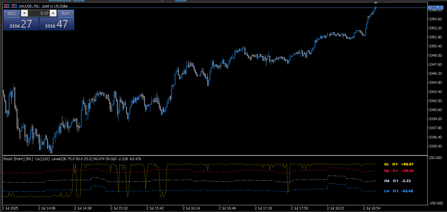Screen dimensions: 447x212
Task: Open the Depth of Market icon
Action: tap(14, 6)
